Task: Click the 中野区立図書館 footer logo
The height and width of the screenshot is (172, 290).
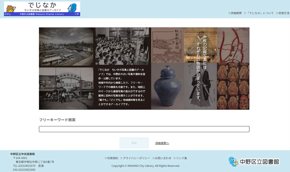Action: (254, 162)
